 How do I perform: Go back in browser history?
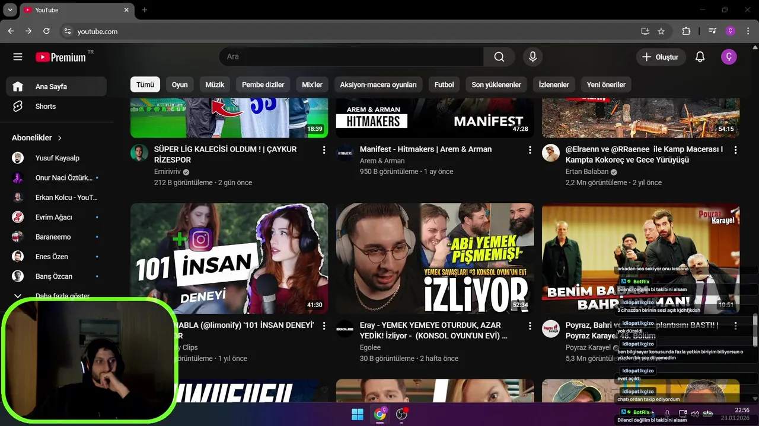point(11,31)
